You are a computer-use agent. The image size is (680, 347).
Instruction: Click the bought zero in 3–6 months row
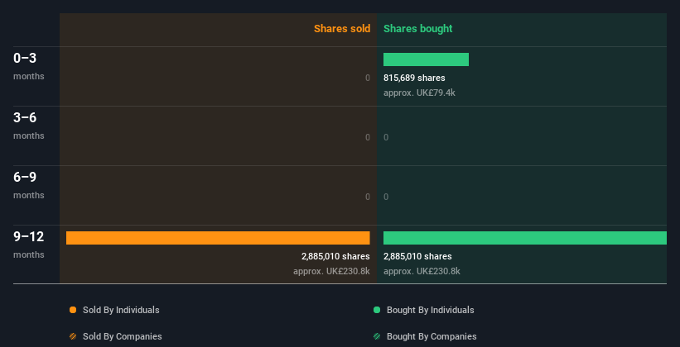tap(386, 138)
